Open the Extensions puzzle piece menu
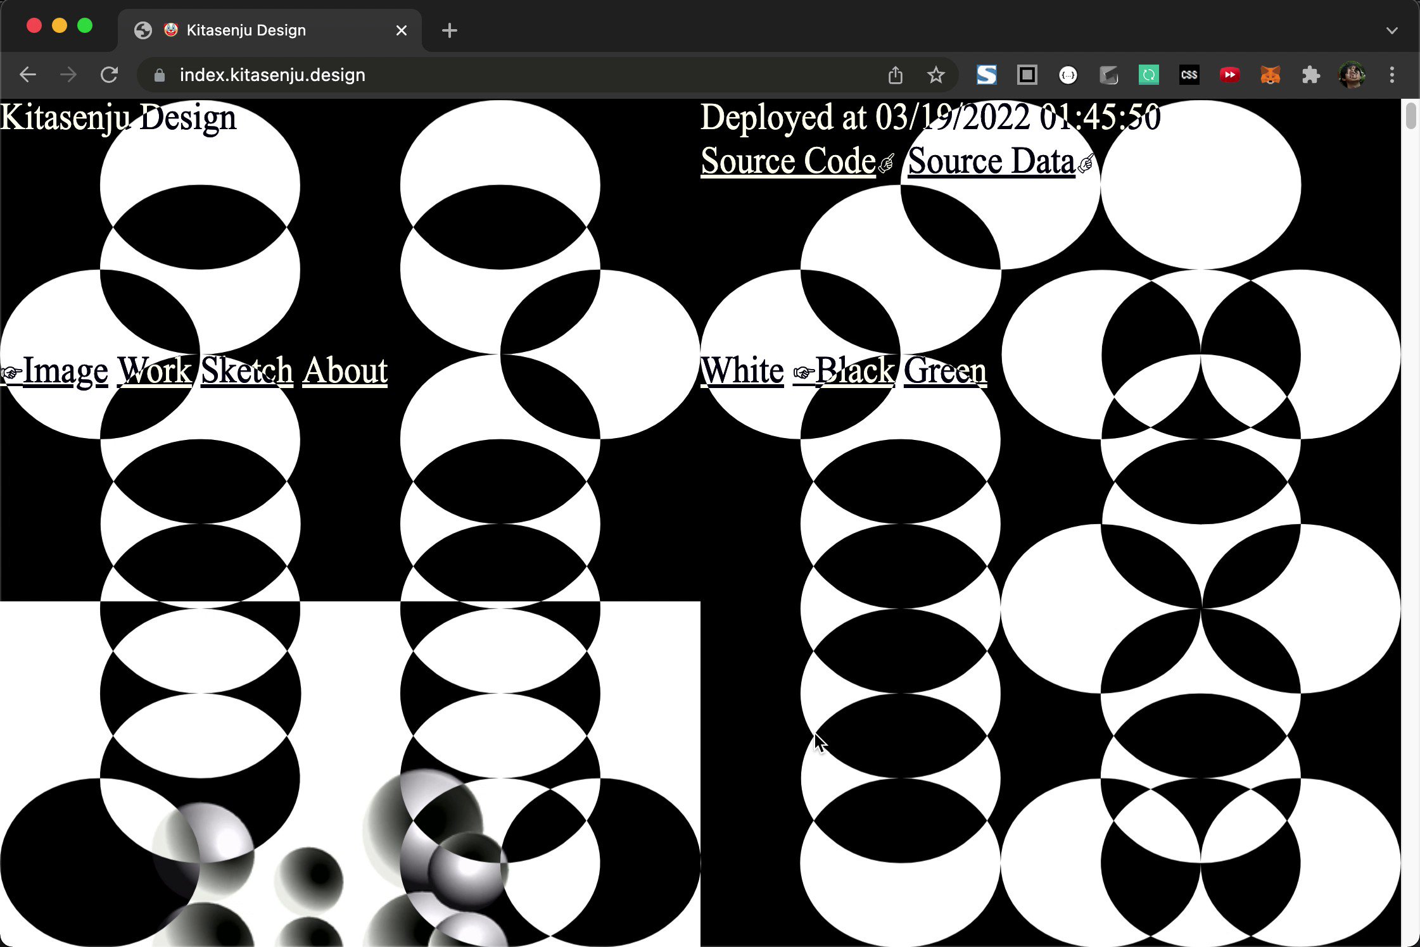Screen dimensions: 1420x947 coord(1310,75)
